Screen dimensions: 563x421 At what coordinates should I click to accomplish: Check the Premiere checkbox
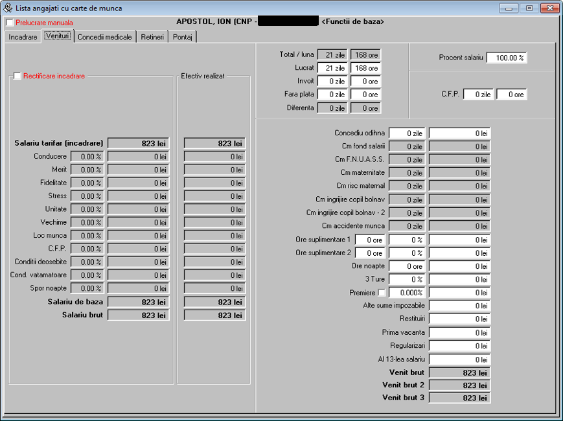click(x=382, y=293)
